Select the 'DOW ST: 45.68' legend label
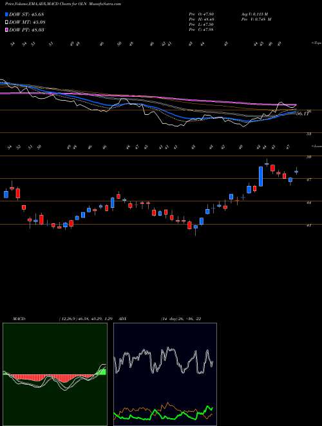 click(26, 14)
